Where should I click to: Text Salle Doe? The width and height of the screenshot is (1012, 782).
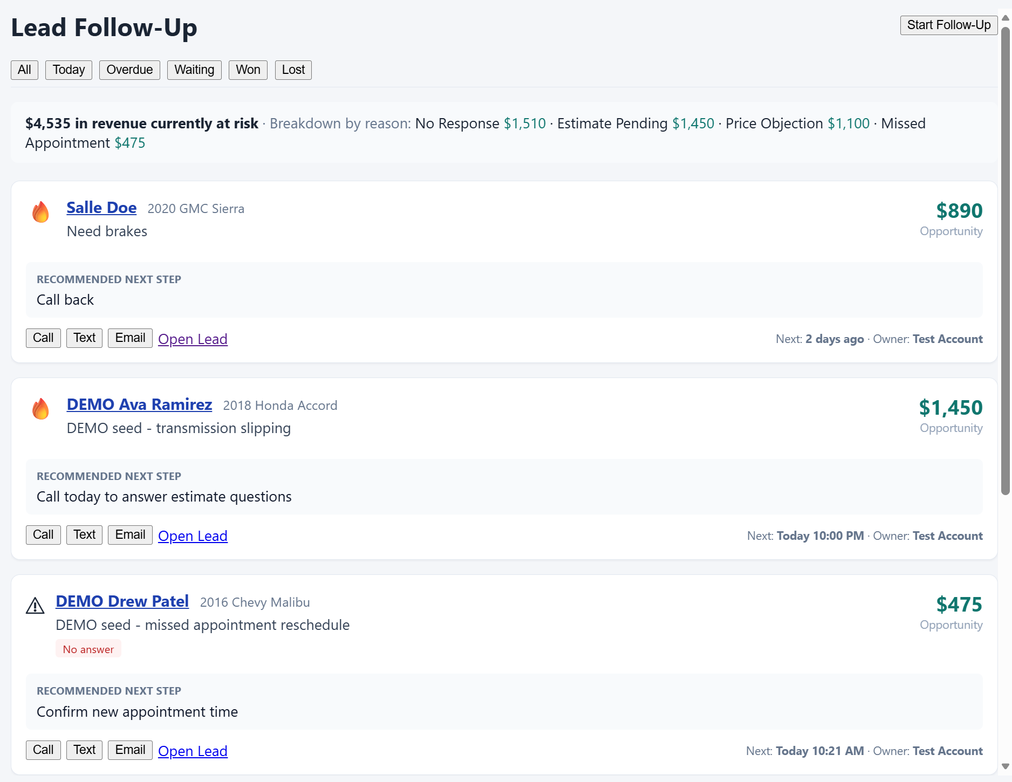click(84, 338)
